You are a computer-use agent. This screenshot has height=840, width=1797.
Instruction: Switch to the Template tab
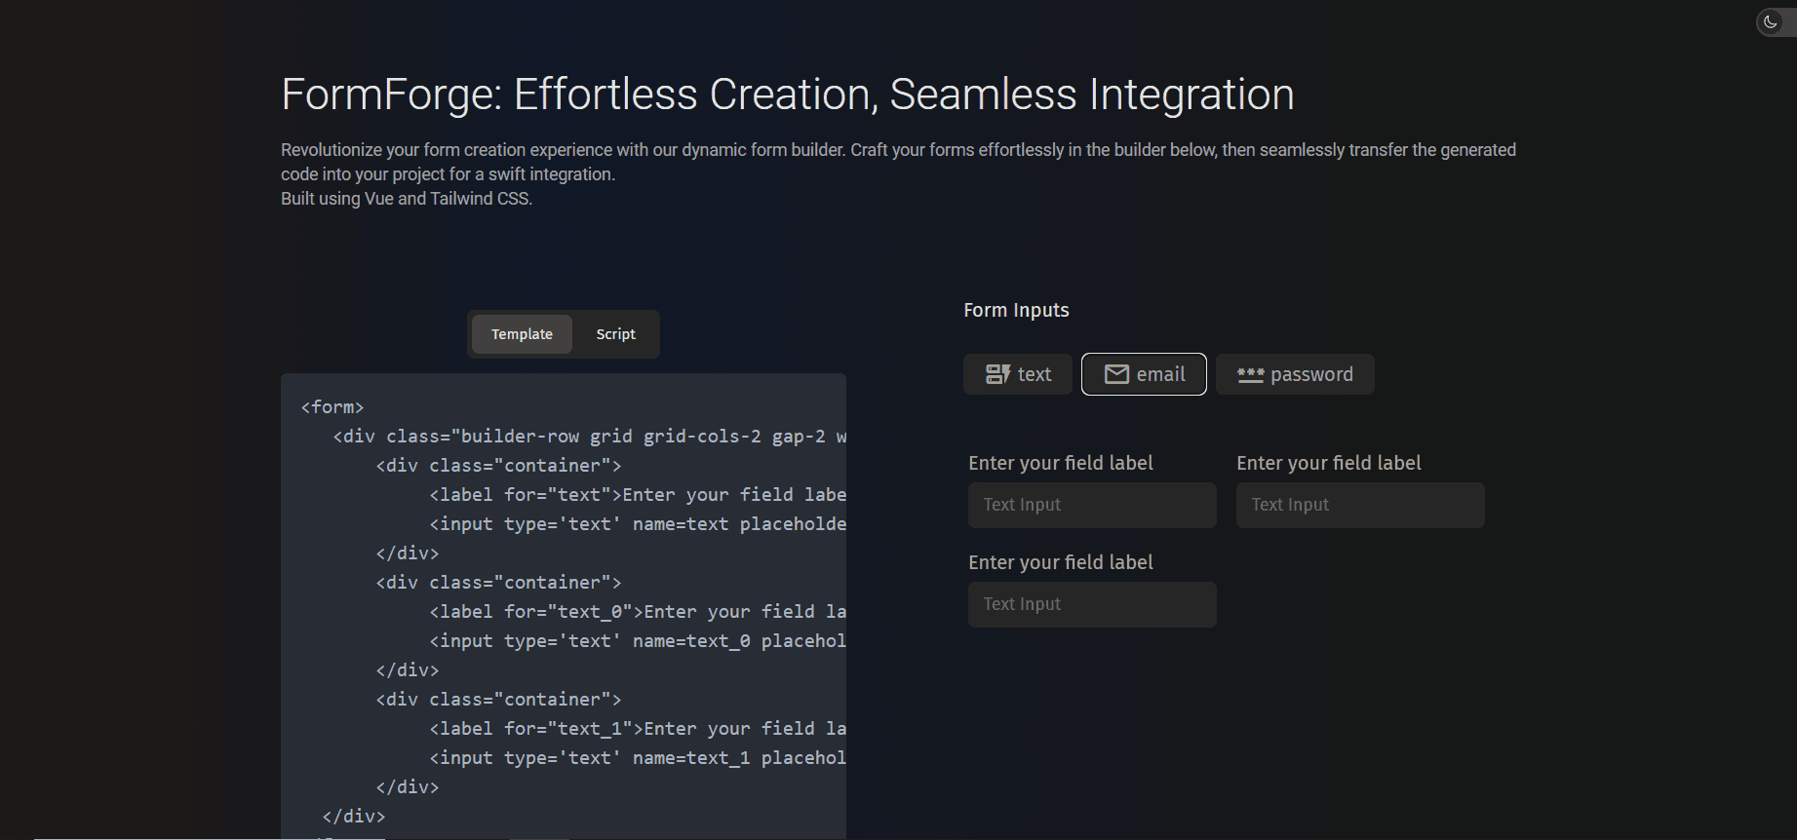pyautogui.click(x=522, y=334)
